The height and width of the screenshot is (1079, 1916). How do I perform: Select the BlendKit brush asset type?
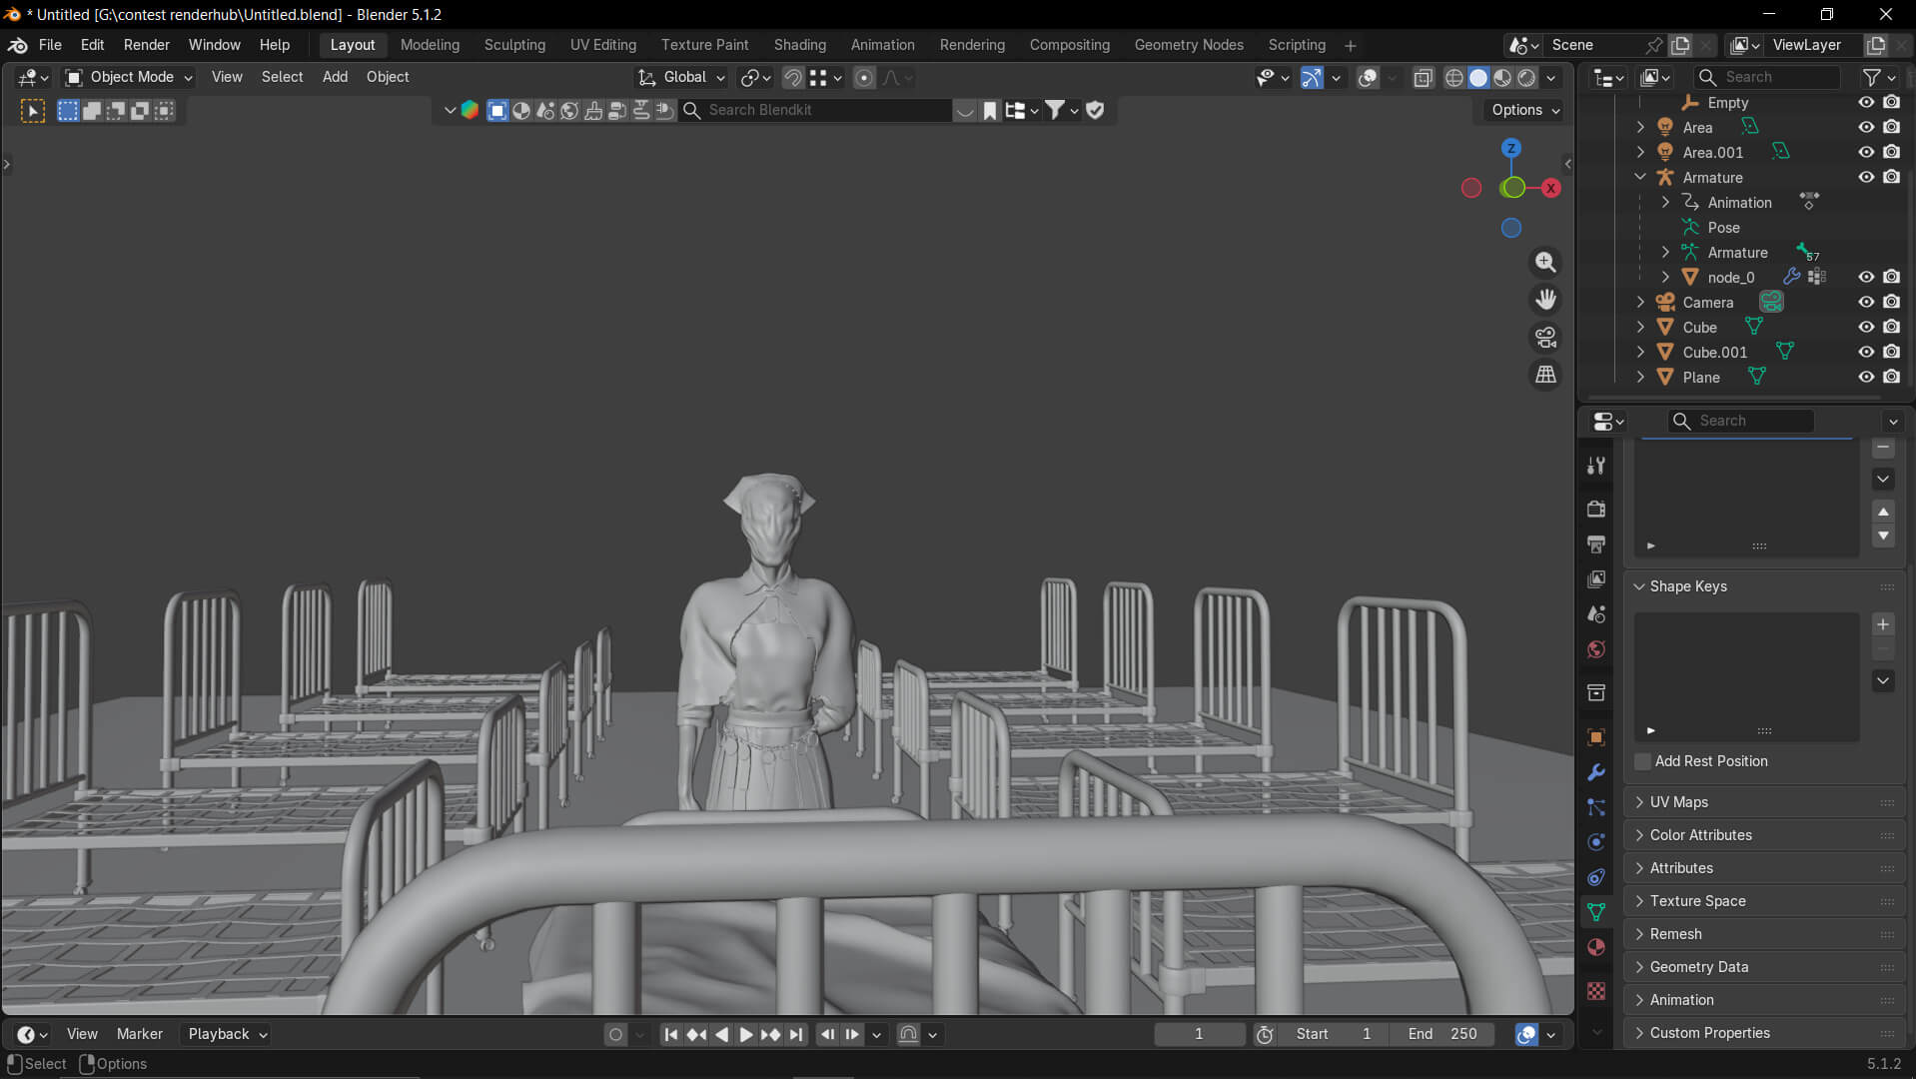click(593, 110)
